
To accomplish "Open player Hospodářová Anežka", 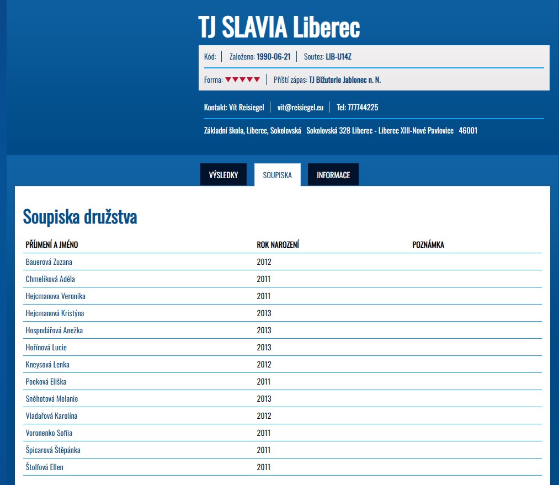I will pos(54,331).
